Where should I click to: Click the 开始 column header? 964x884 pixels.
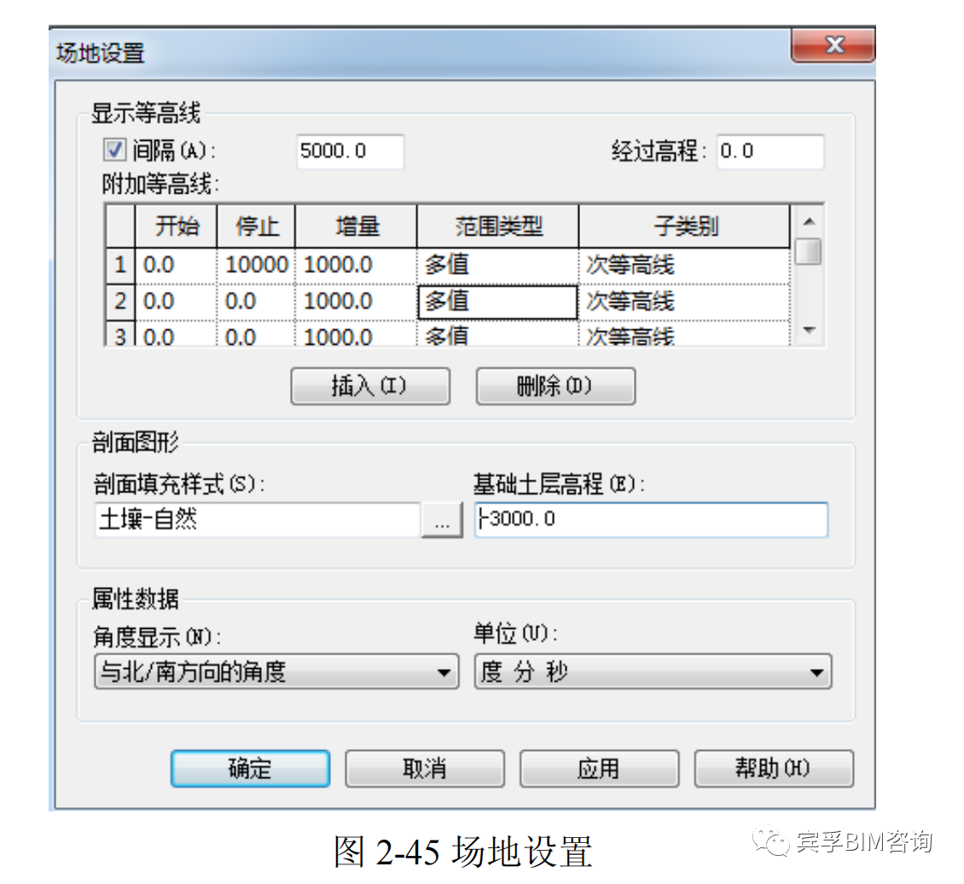point(177,226)
